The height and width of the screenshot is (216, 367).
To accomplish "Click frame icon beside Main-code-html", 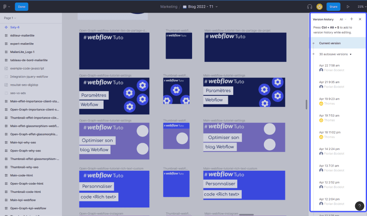I will 6,175.
